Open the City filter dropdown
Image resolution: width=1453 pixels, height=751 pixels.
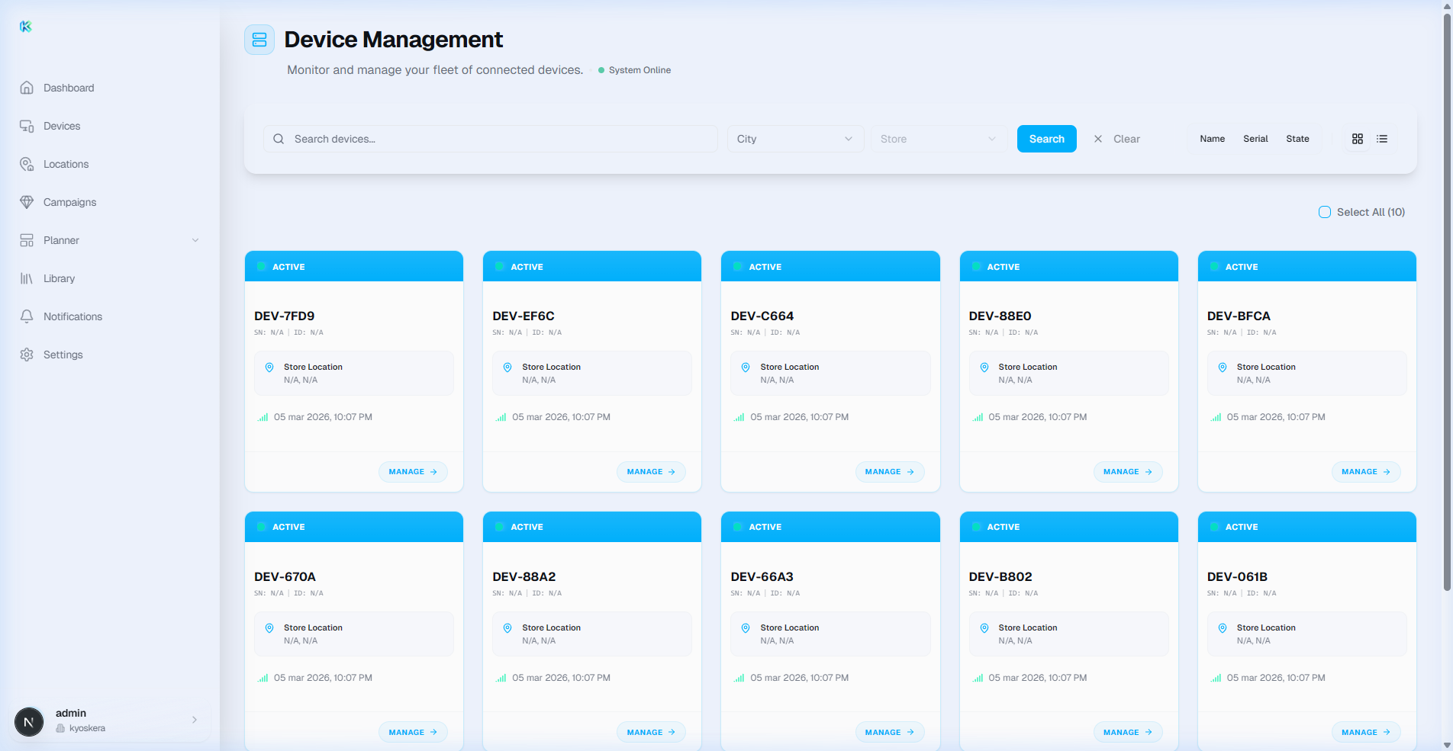[x=794, y=139]
